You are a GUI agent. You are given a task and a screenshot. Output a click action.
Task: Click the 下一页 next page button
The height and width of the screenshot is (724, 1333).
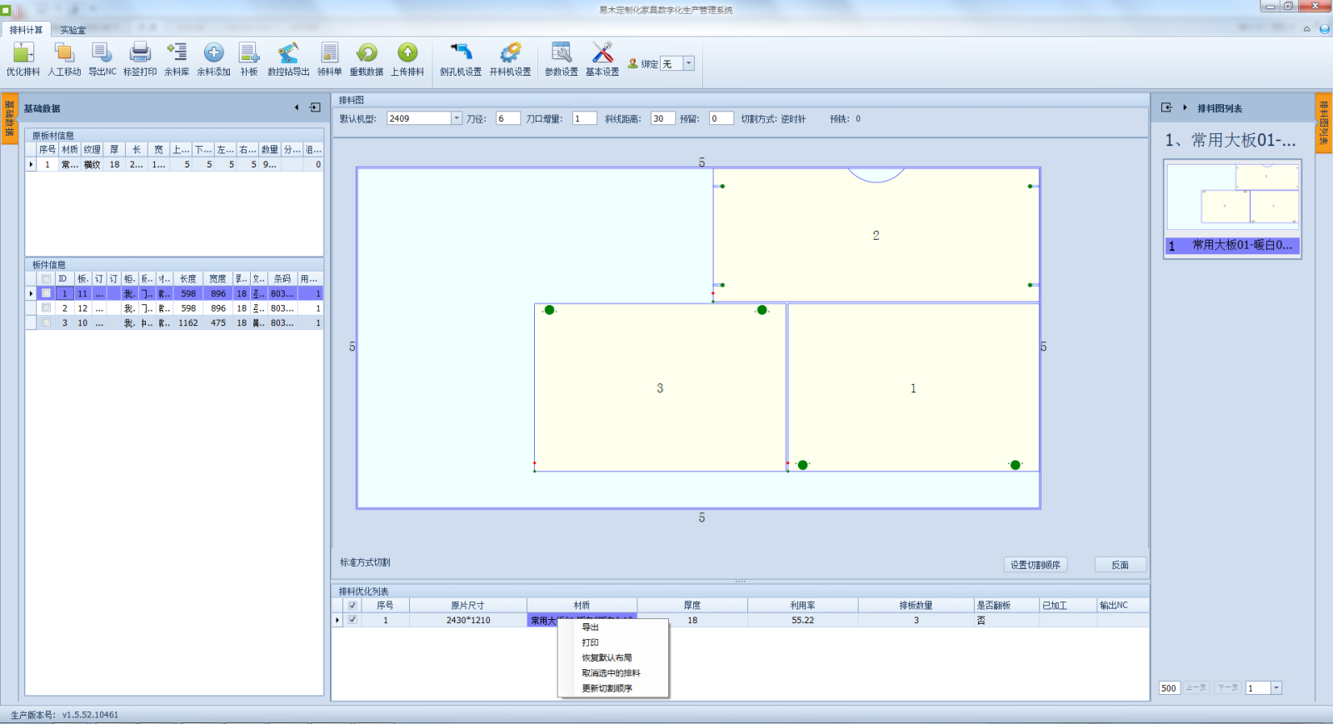(x=1227, y=688)
